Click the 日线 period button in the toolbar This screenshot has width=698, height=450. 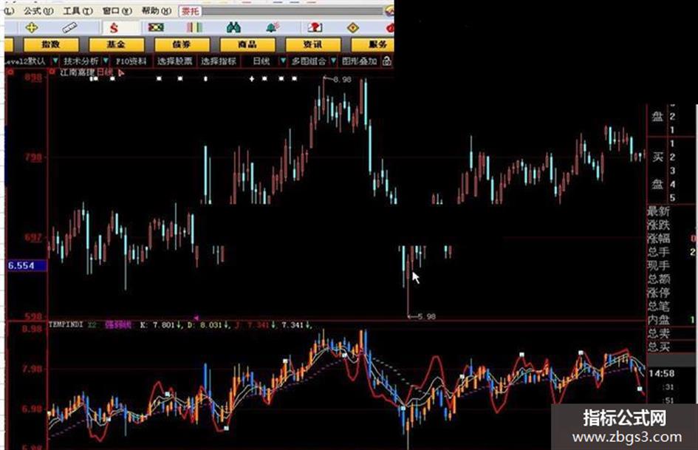[x=261, y=61]
